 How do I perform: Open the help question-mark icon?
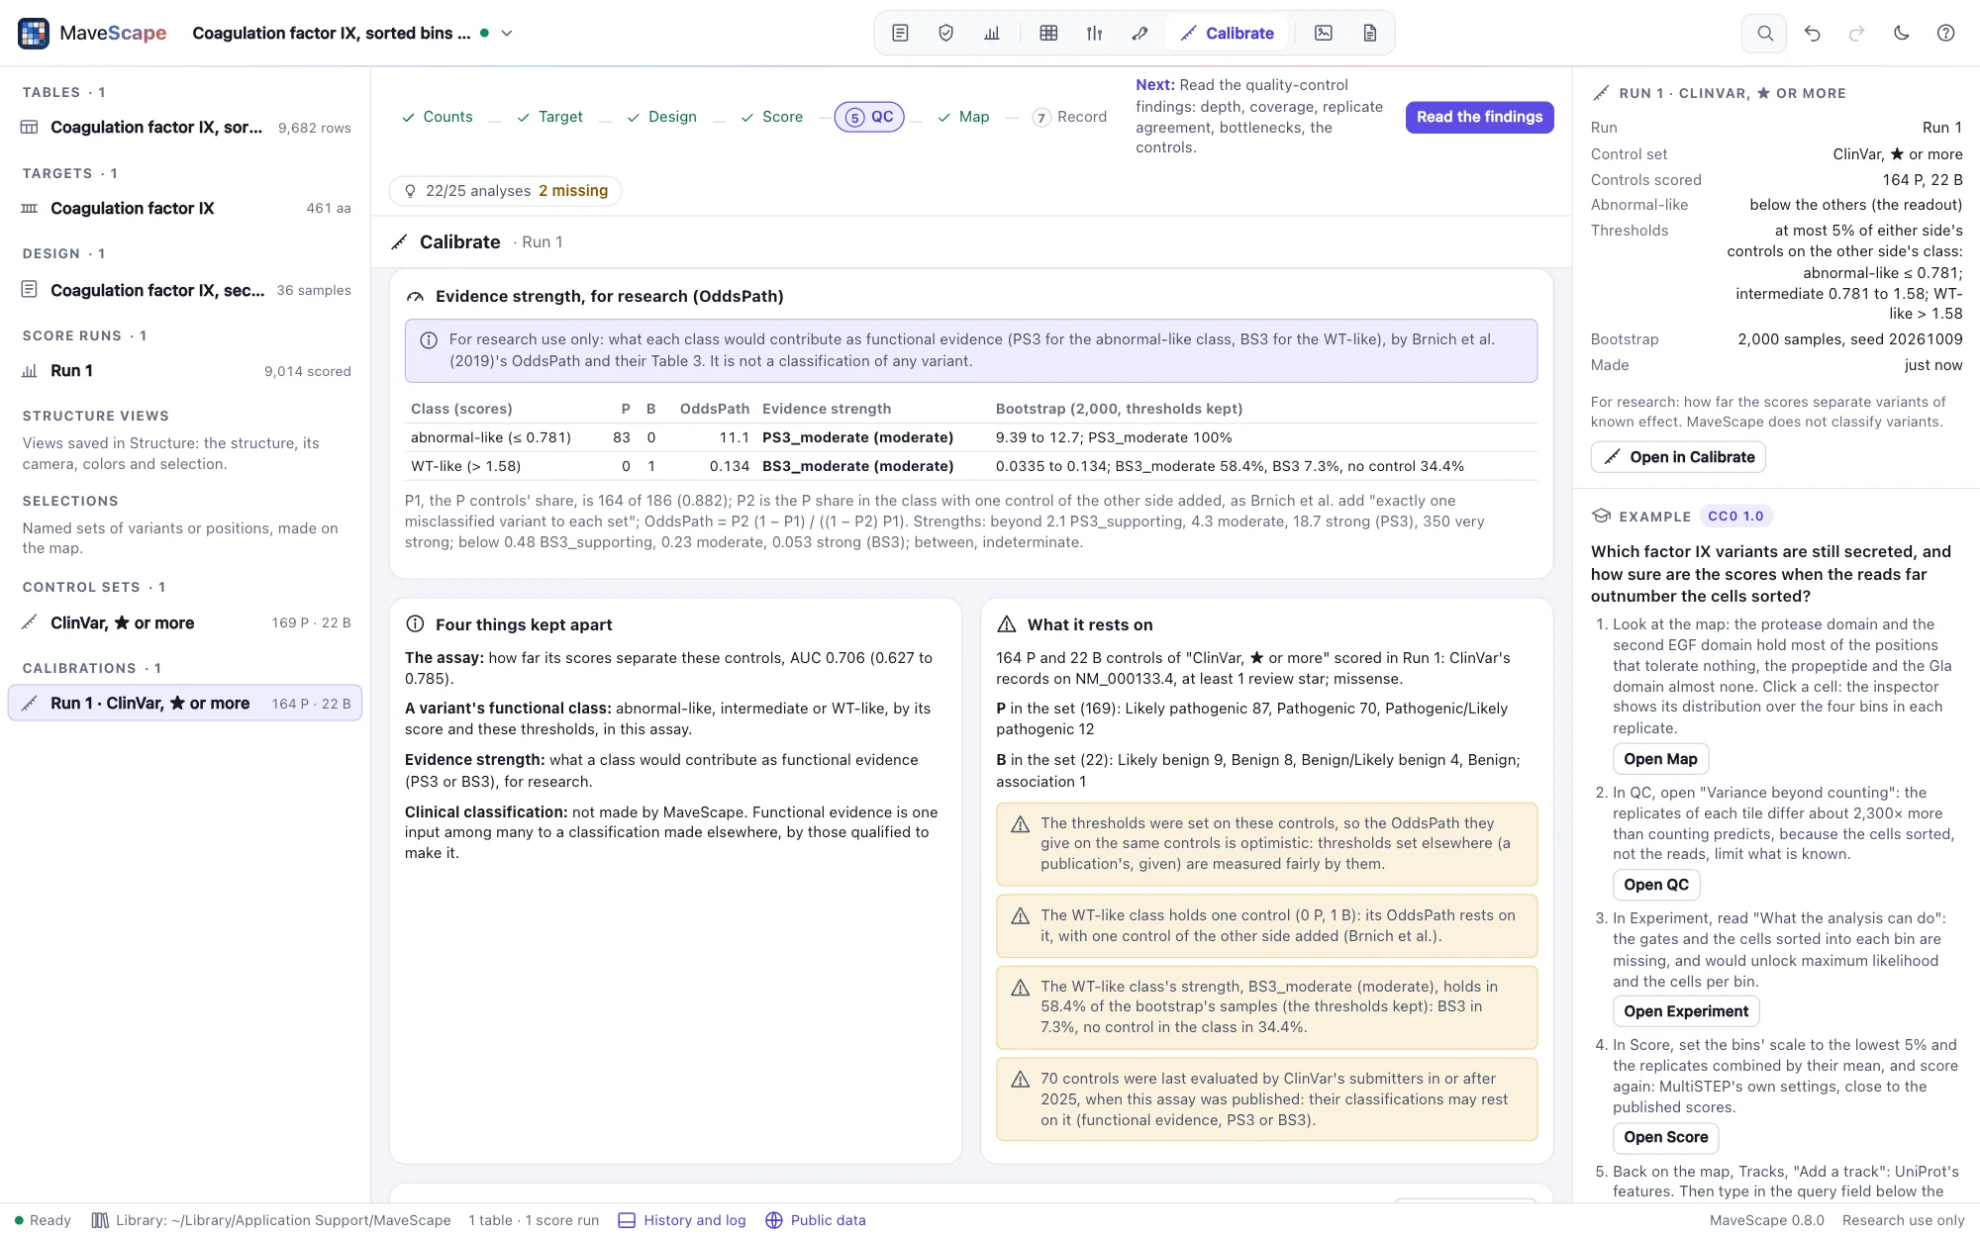click(x=1945, y=33)
